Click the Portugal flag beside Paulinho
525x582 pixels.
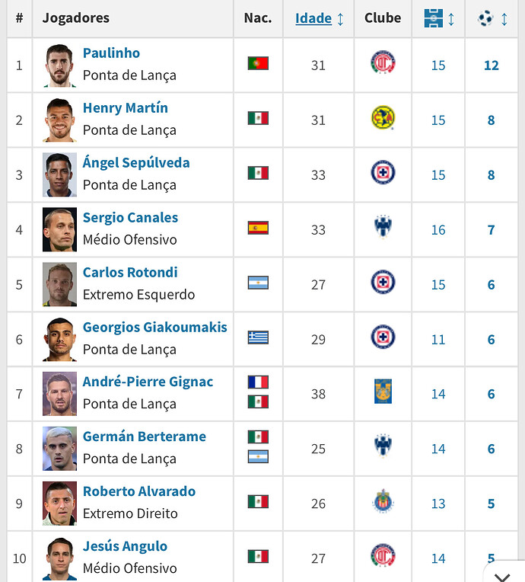coord(258,63)
